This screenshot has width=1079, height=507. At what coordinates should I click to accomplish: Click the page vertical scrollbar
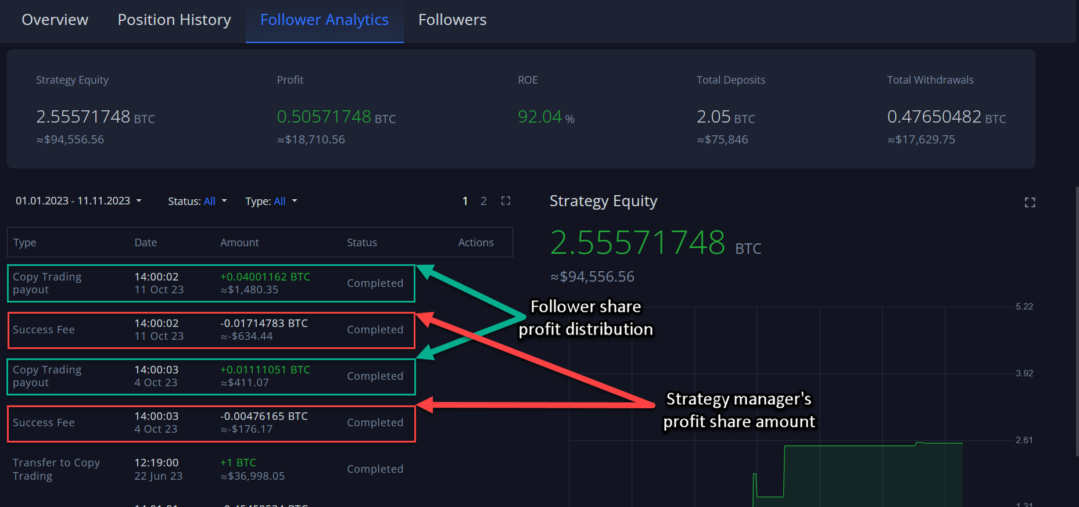pyautogui.click(x=1077, y=319)
